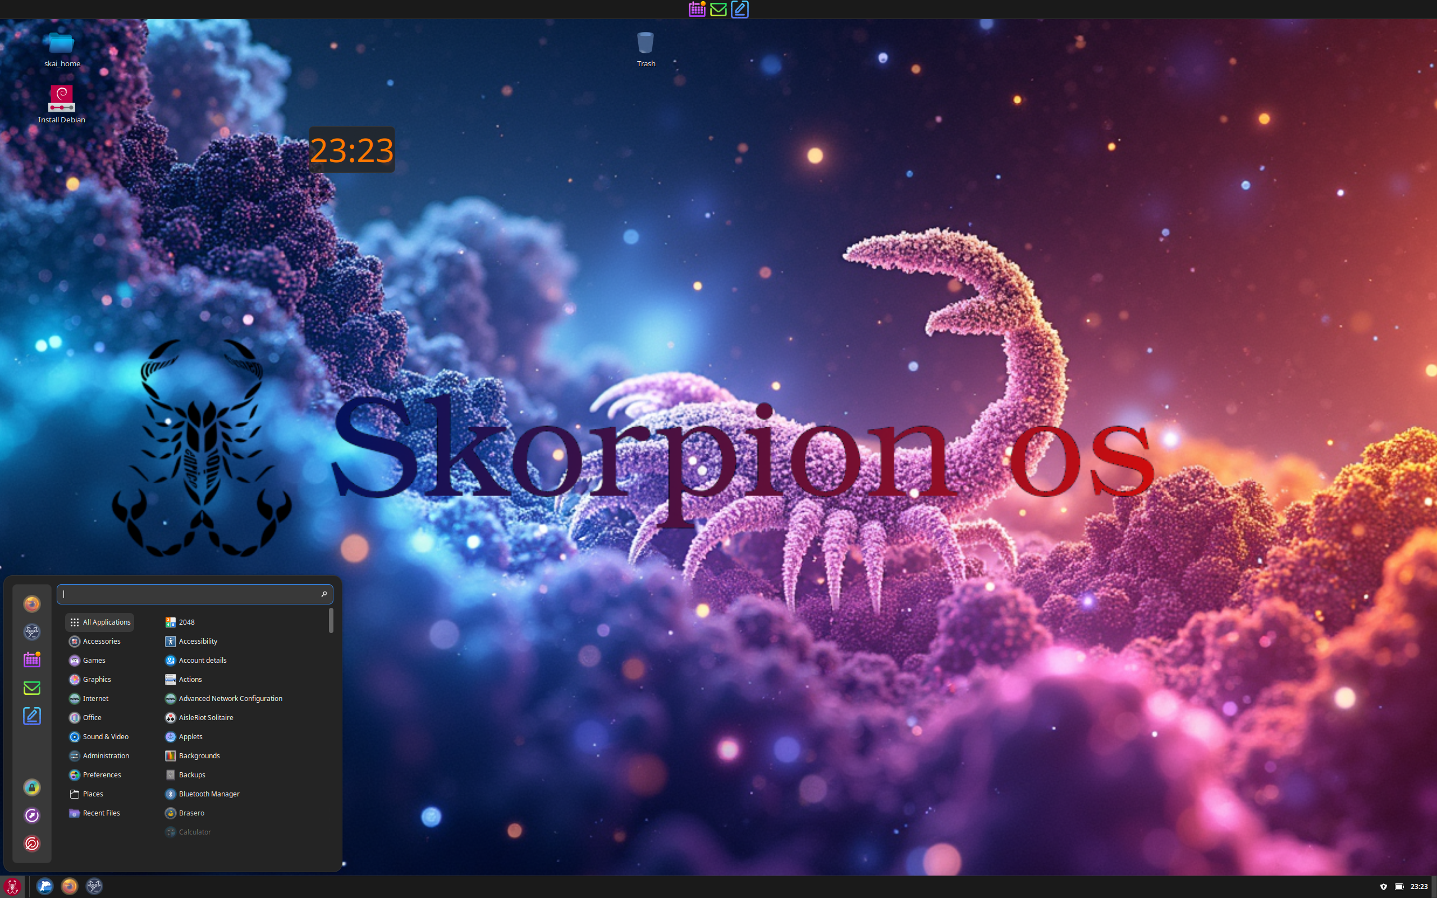Select the Sound & Video category

click(99, 736)
